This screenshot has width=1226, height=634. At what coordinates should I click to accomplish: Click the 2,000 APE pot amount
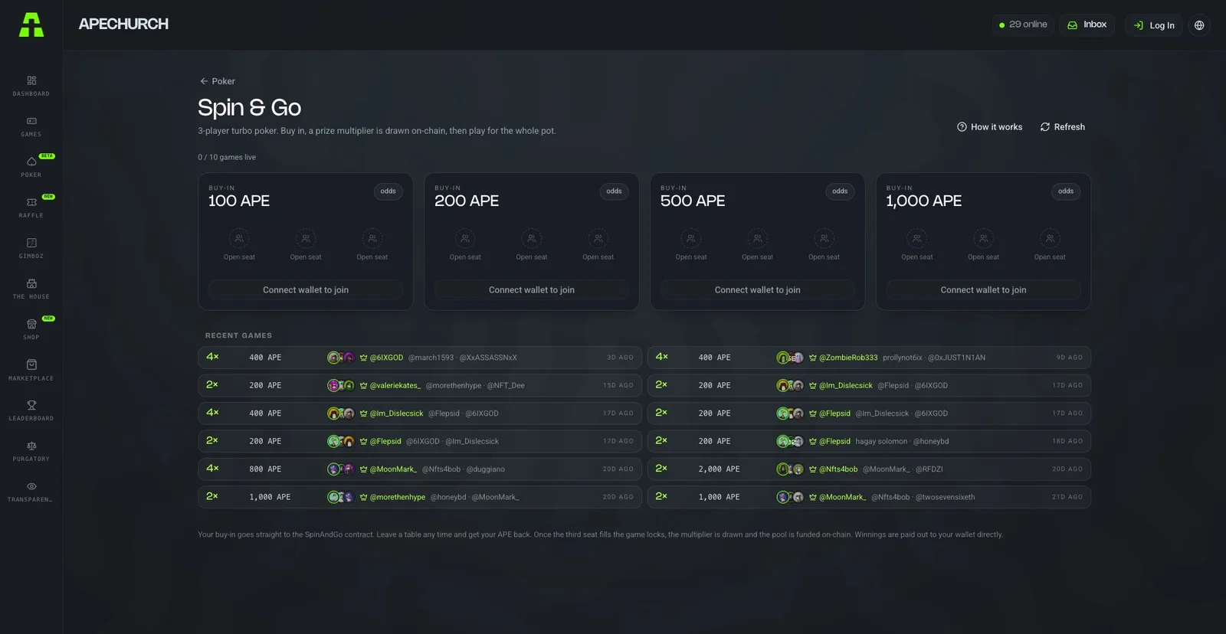click(720, 469)
